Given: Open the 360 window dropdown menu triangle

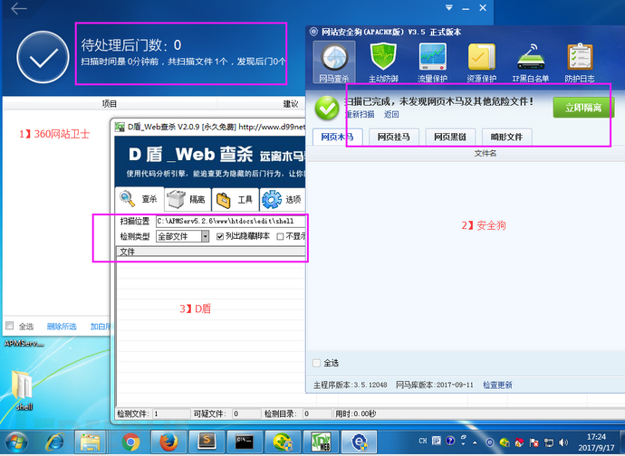Looking at the screenshot, I should [x=448, y=7].
